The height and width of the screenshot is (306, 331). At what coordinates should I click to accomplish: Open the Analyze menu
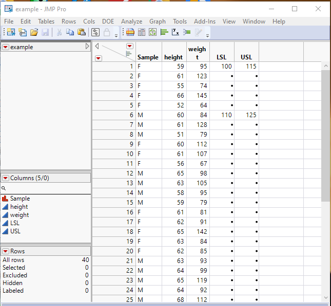[131, 21]
